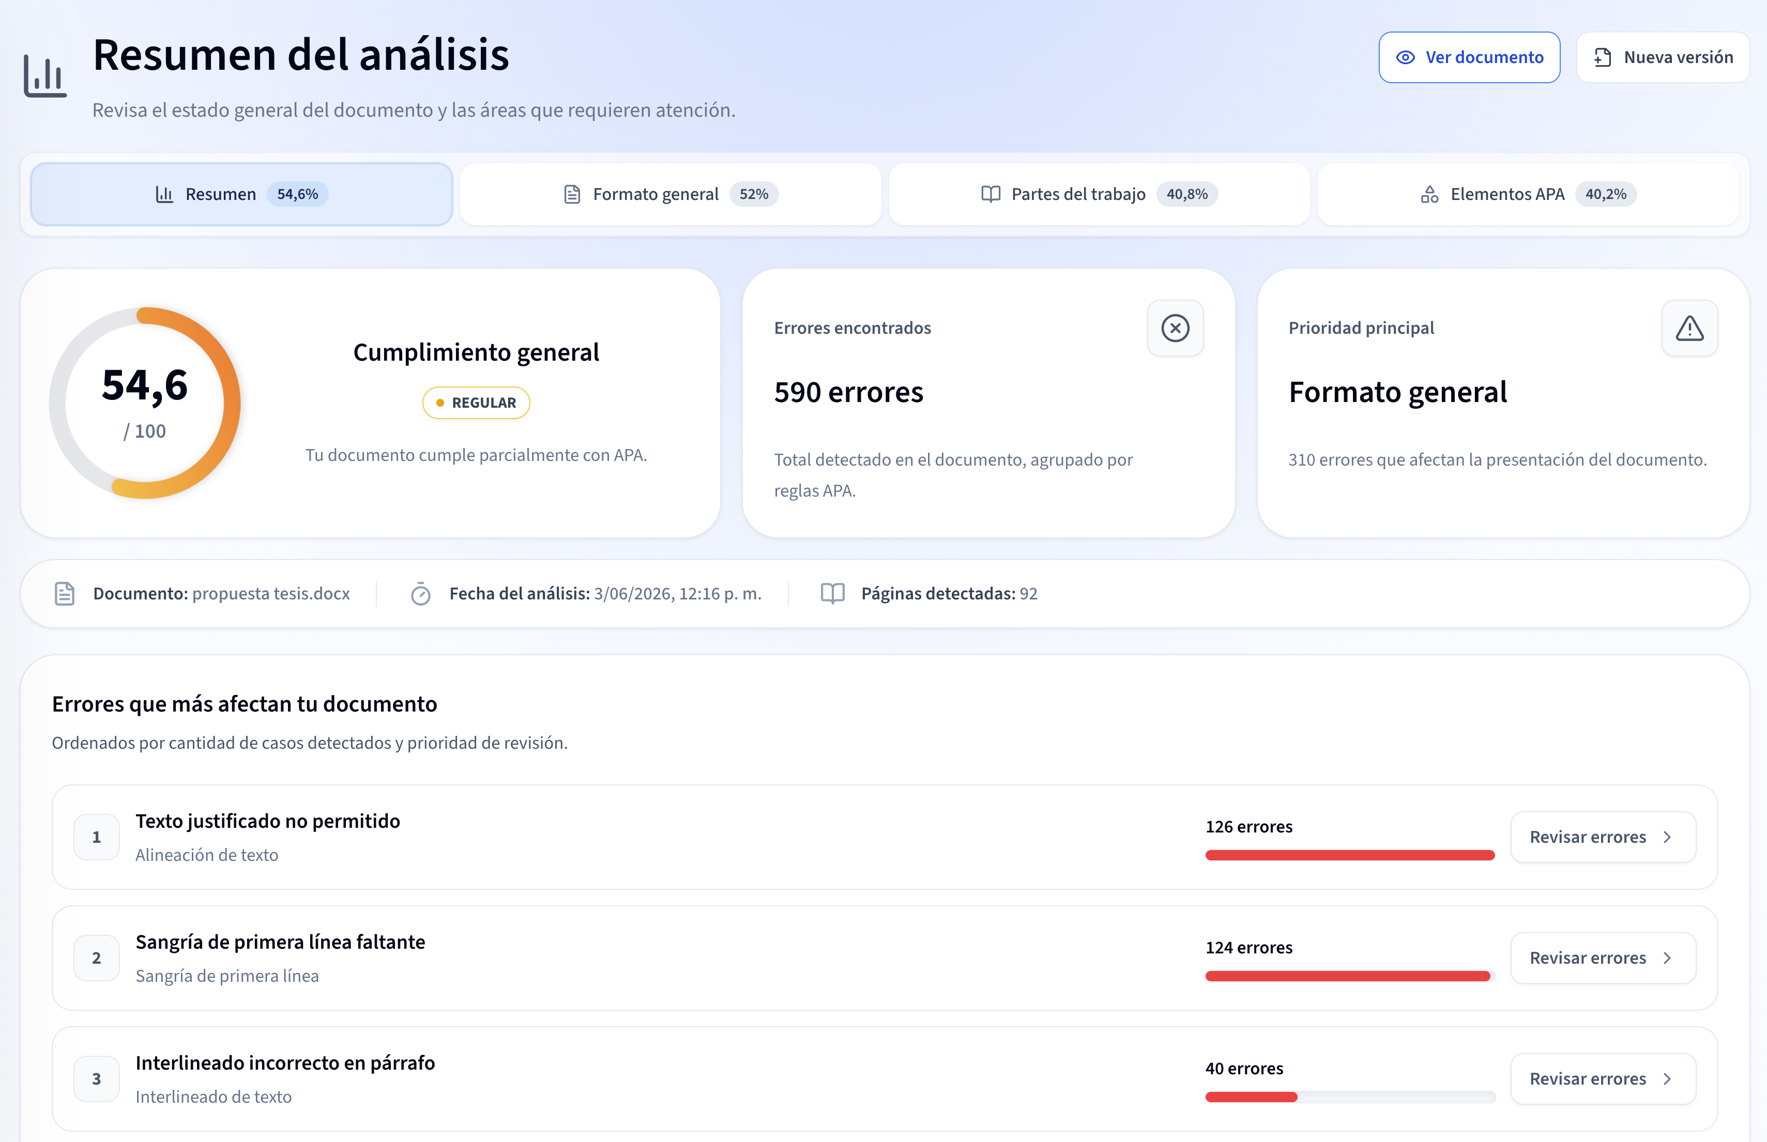Upload a Nueva versión
Screen dimensions: 1767x1142
tap(1663, 58)
